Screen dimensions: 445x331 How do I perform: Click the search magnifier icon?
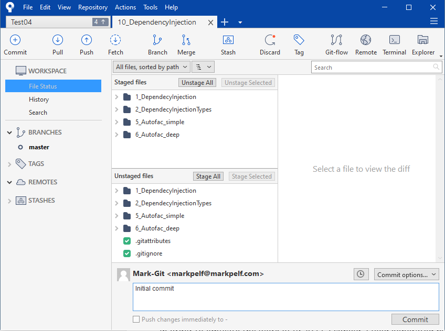pyautogui.click(x=436, y=67)
